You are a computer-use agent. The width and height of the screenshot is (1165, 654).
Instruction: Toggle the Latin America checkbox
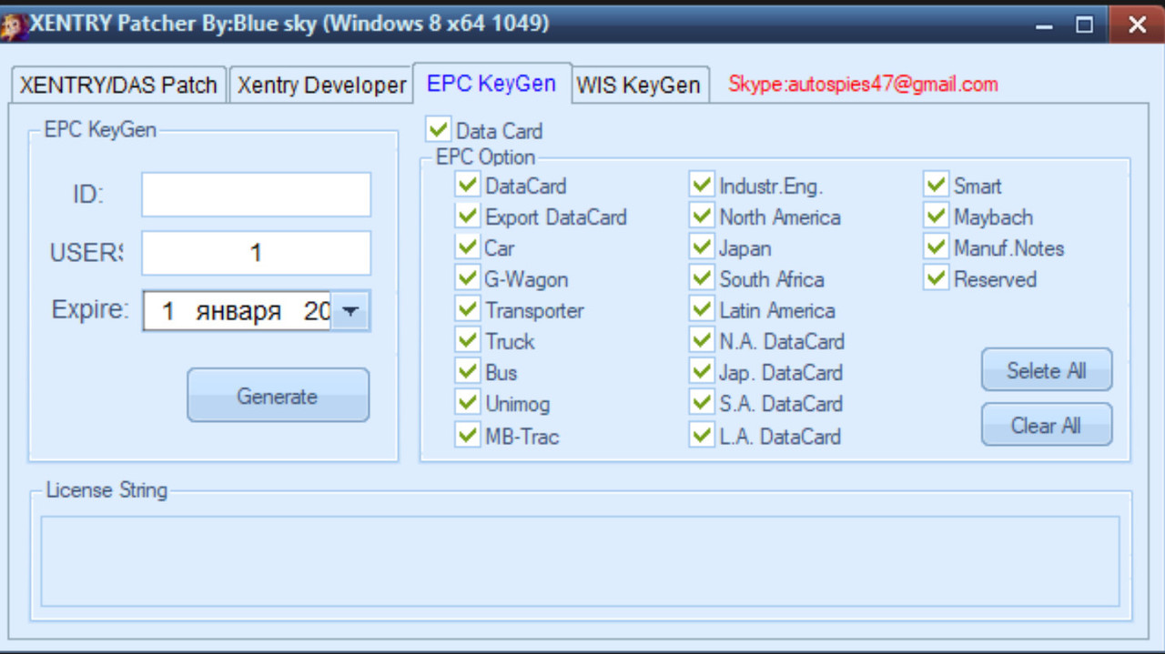[x=701, y=309]
